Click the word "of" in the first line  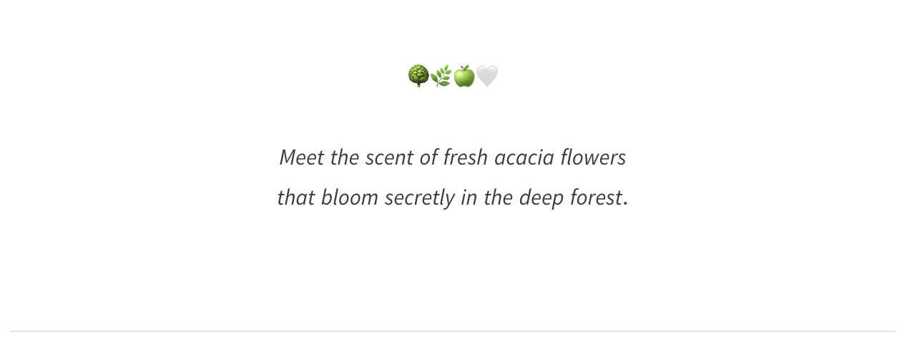428,157
